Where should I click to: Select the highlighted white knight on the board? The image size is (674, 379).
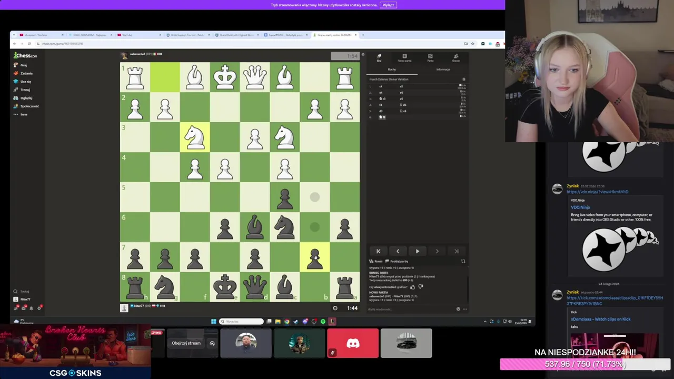[x=195, y=137]
